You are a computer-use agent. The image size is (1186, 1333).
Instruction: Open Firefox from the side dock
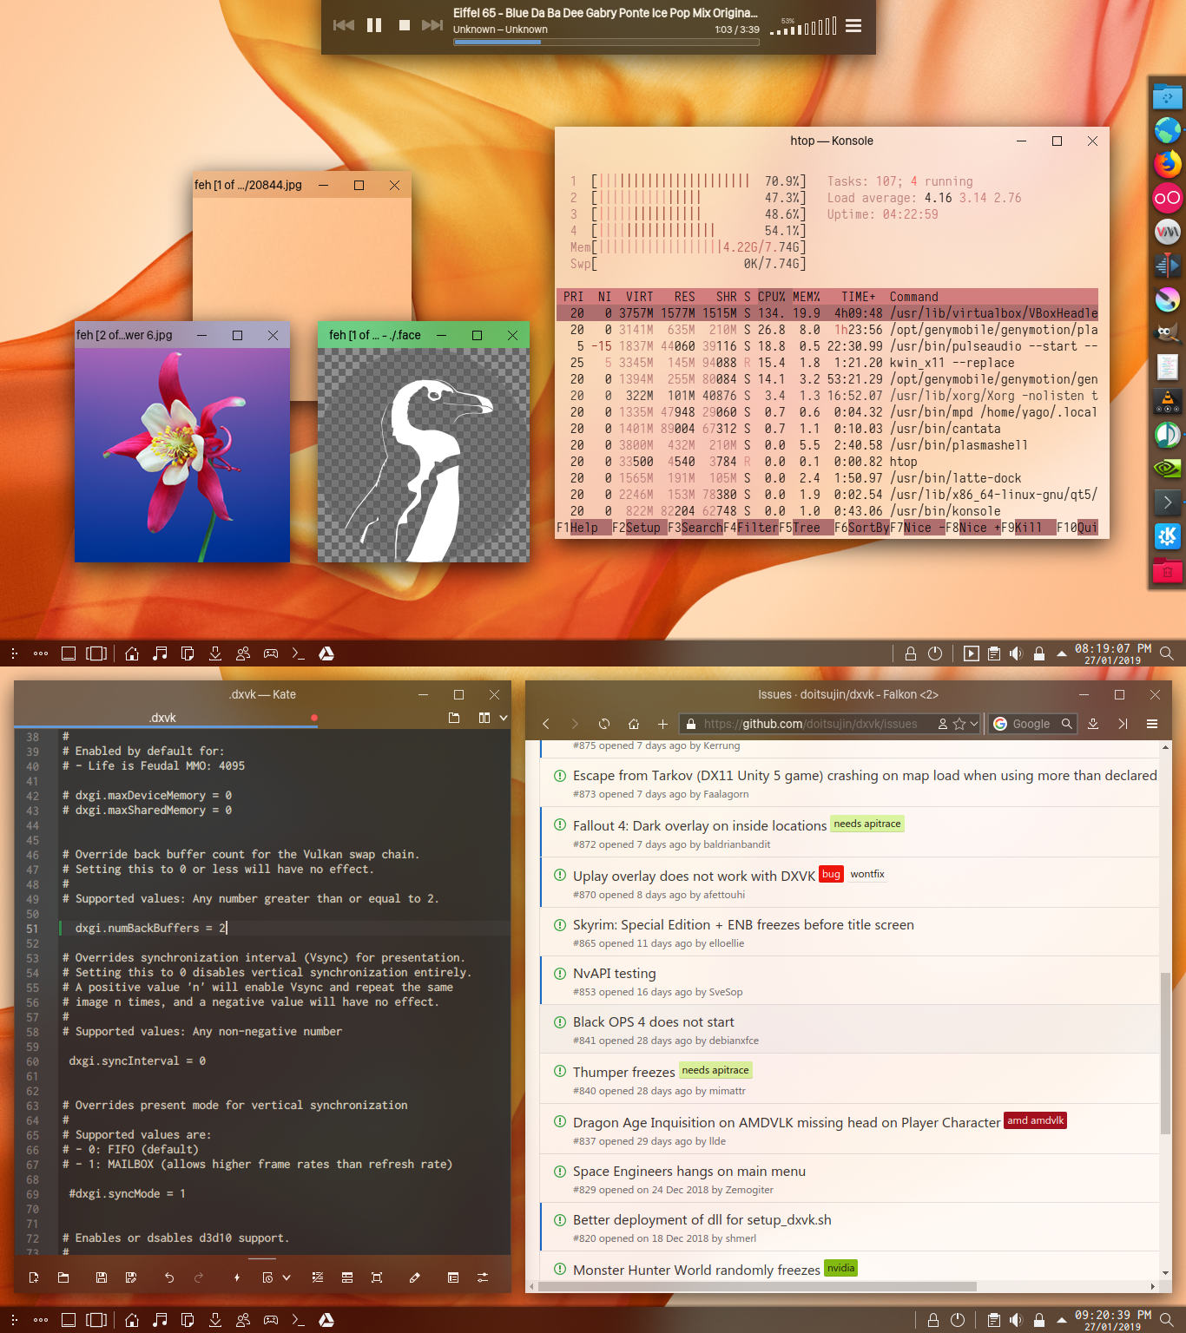click(1168, 164)
